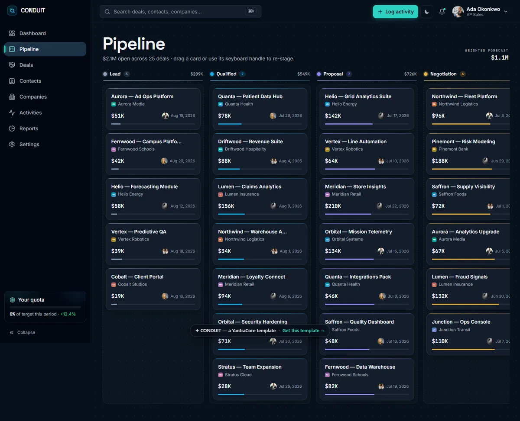Click Stratus — Team Expansion title

[250, 367]
